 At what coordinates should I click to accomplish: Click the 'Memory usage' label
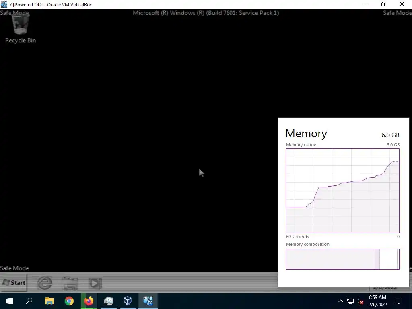pos(301,145)
